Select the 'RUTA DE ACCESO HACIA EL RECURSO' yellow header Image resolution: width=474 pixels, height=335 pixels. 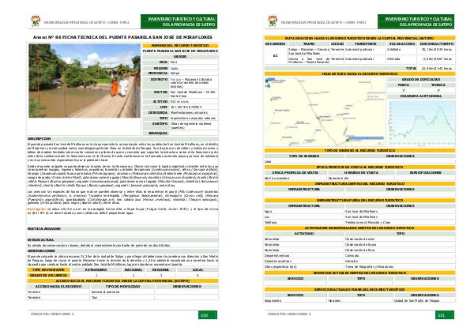click(359, 39)
